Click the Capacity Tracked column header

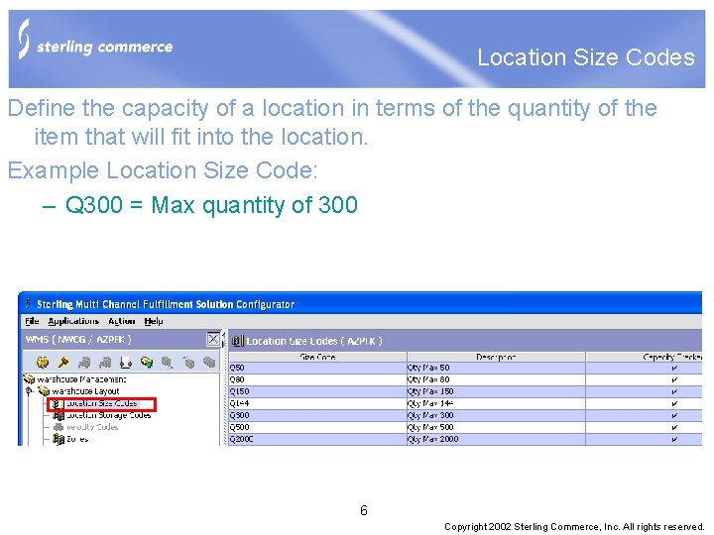[x=644, y=357]
